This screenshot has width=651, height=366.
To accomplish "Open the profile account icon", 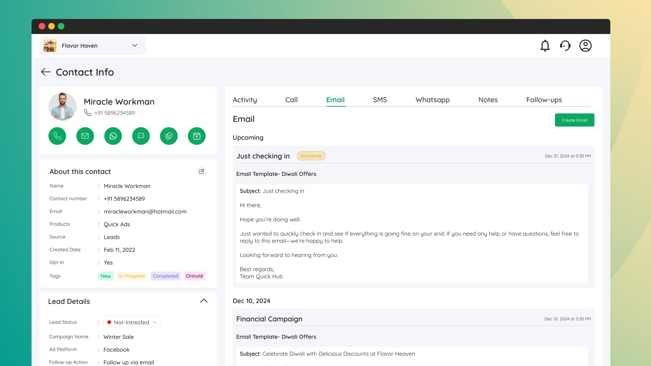I will click(x=586, y=45).
